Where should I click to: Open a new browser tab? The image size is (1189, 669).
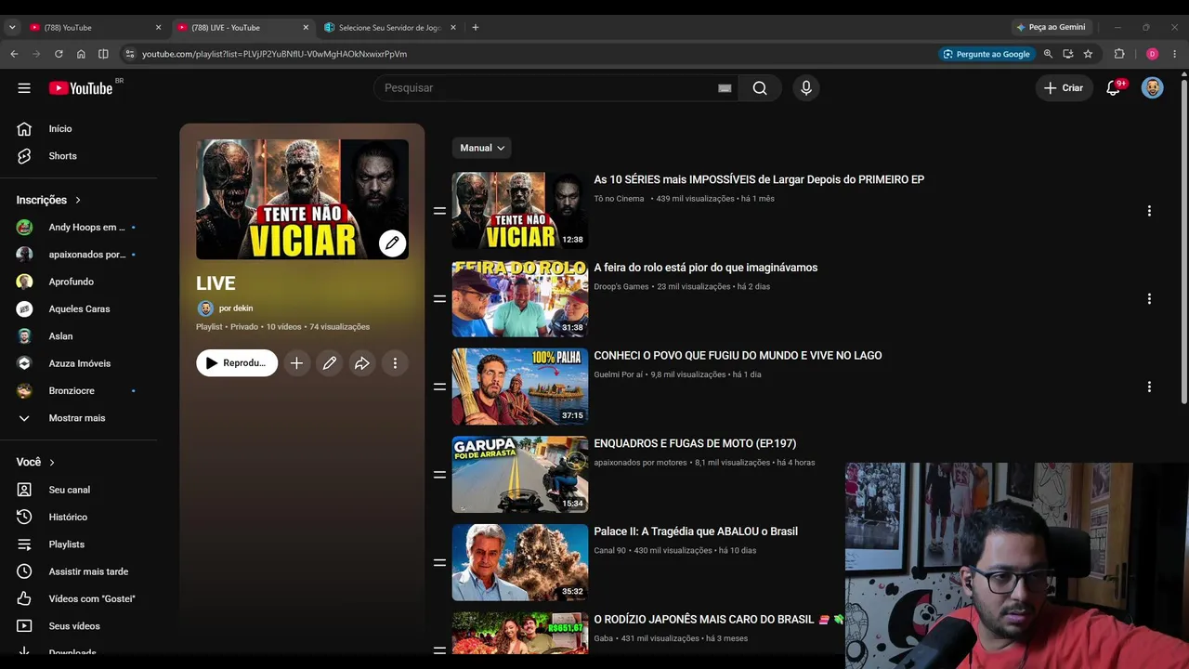[x=475, y=28]
